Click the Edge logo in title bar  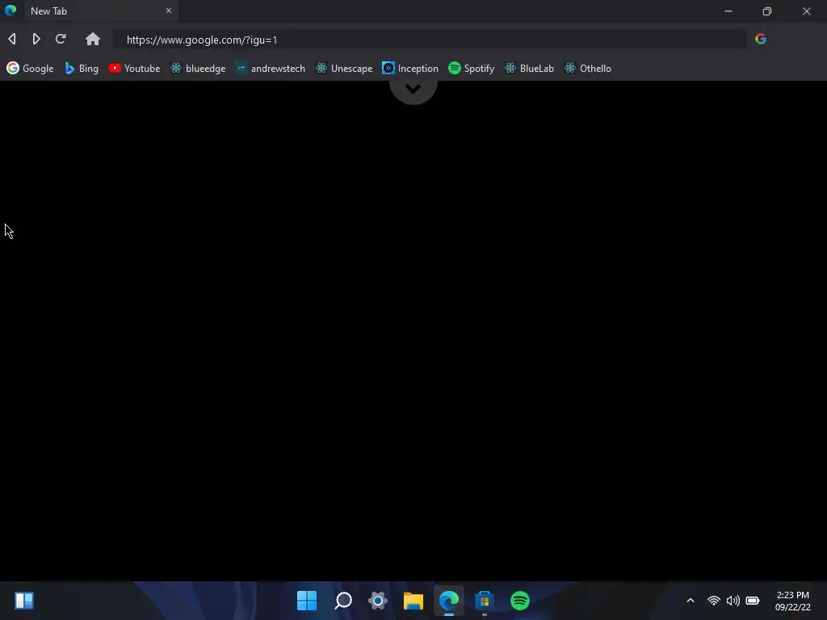pos(10,10)
